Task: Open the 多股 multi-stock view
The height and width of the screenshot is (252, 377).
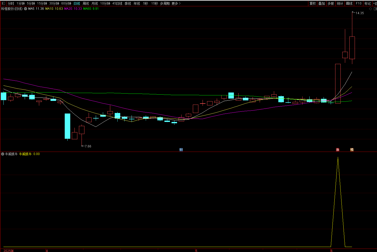Action: click(331, 3)
